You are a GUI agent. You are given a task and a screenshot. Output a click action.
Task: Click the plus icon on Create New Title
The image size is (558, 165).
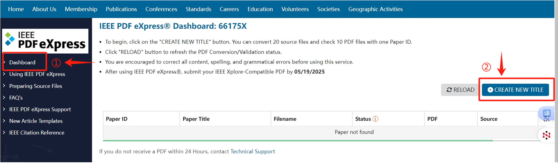[490, 90]
